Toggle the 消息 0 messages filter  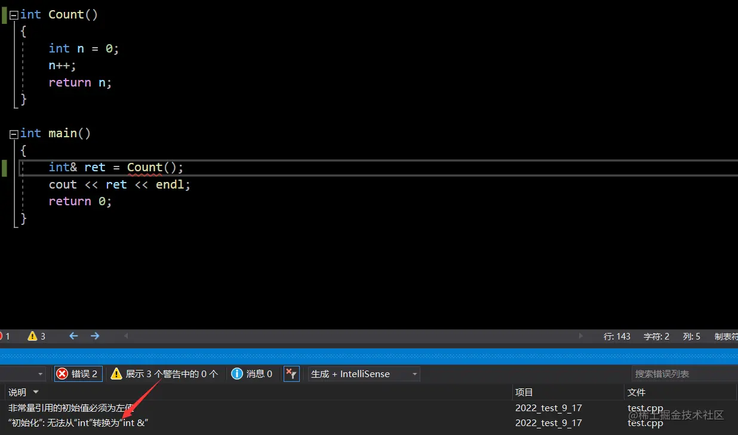(x=252, y=374)
